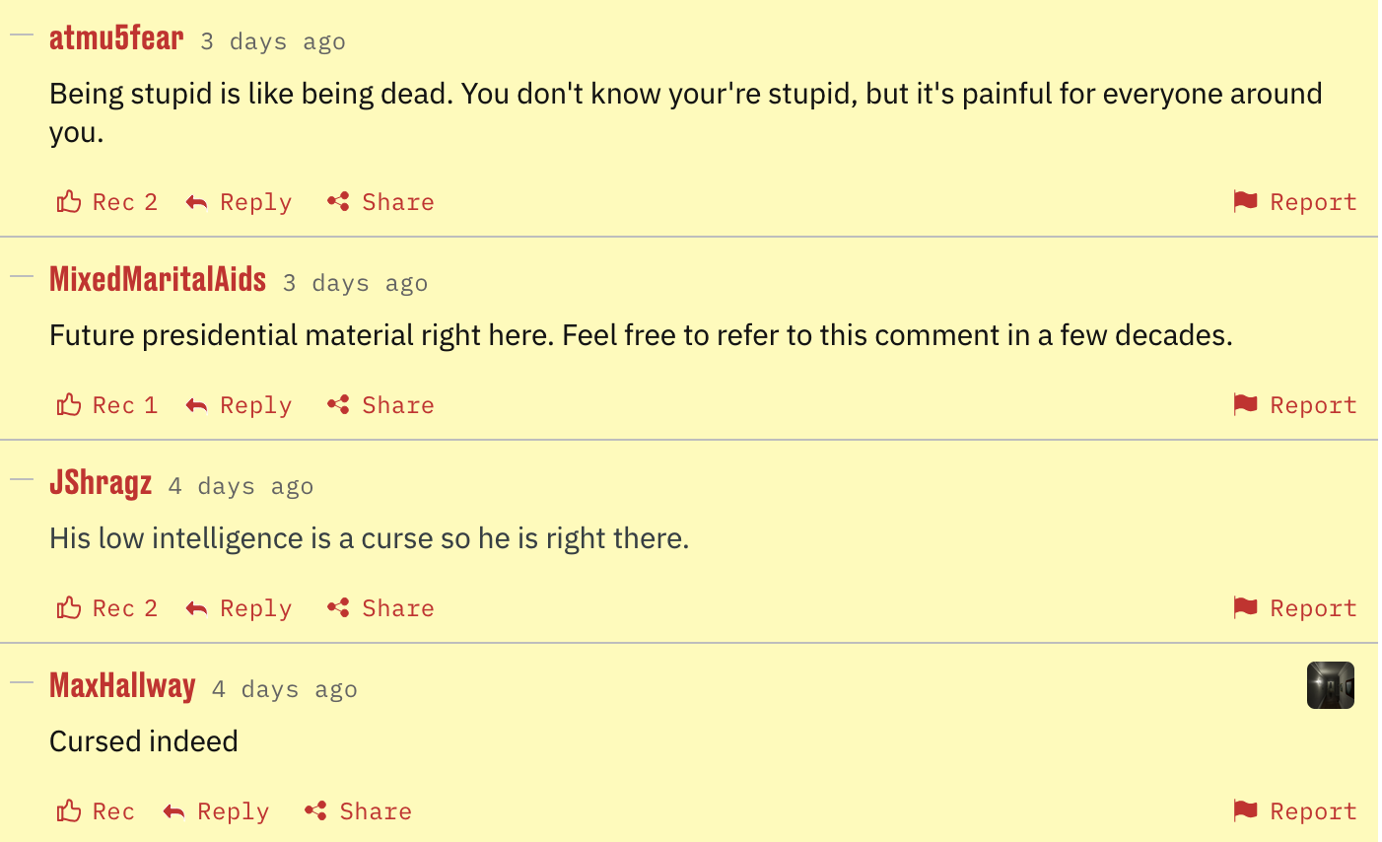Click thumbs-up icon on atmu5fear's comment
This screenshot has height=842, width=1382.
tap(69, 202)
